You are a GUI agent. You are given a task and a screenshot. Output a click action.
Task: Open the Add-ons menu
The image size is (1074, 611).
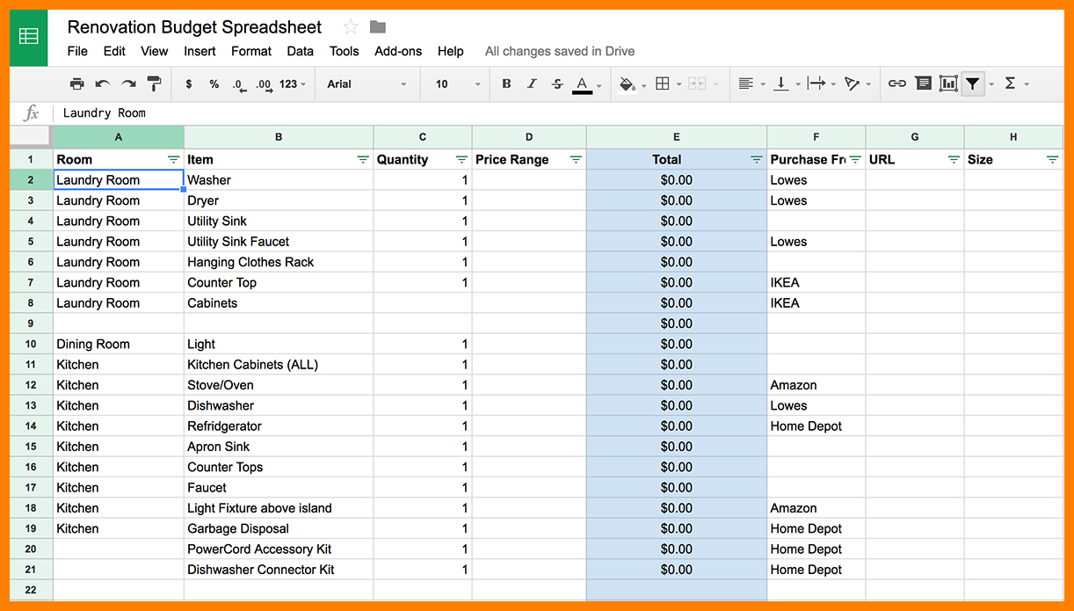click(397, 51)
